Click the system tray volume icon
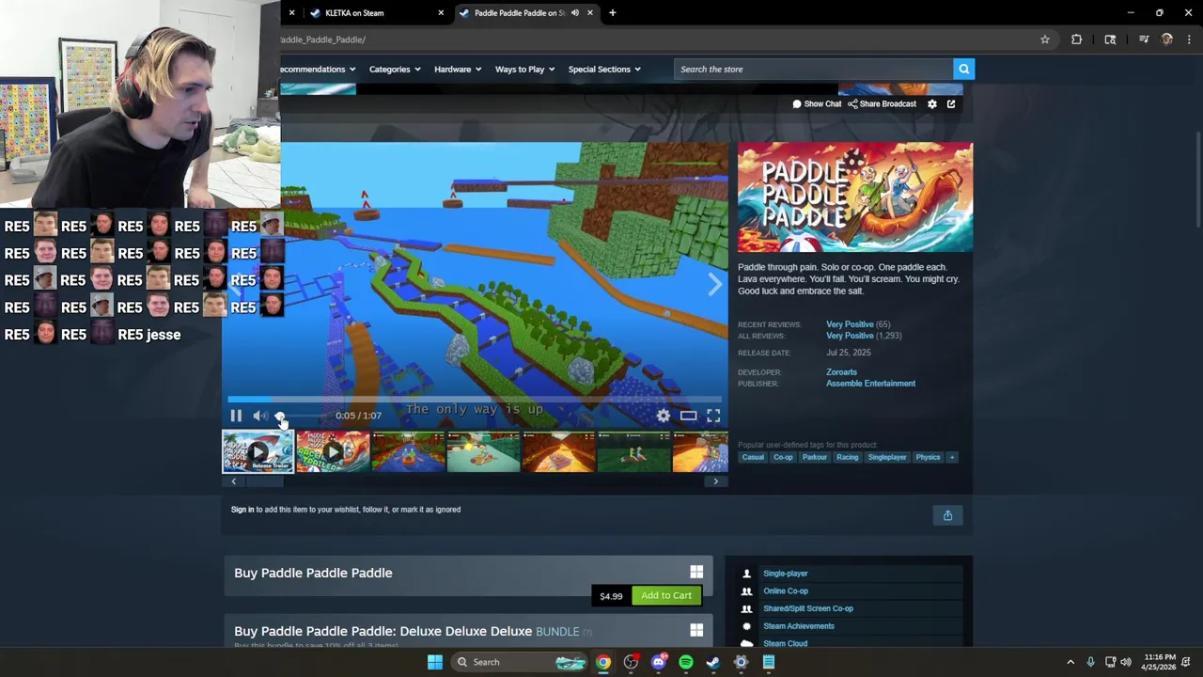 click(1126, 662)
